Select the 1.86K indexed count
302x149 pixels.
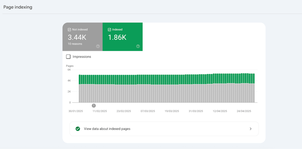117,37
